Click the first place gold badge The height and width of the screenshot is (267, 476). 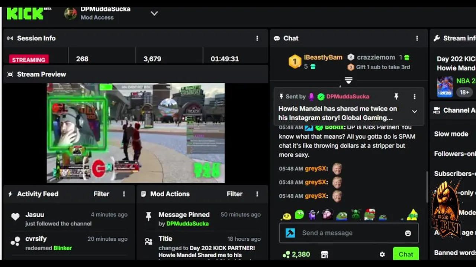click(295, 62)
